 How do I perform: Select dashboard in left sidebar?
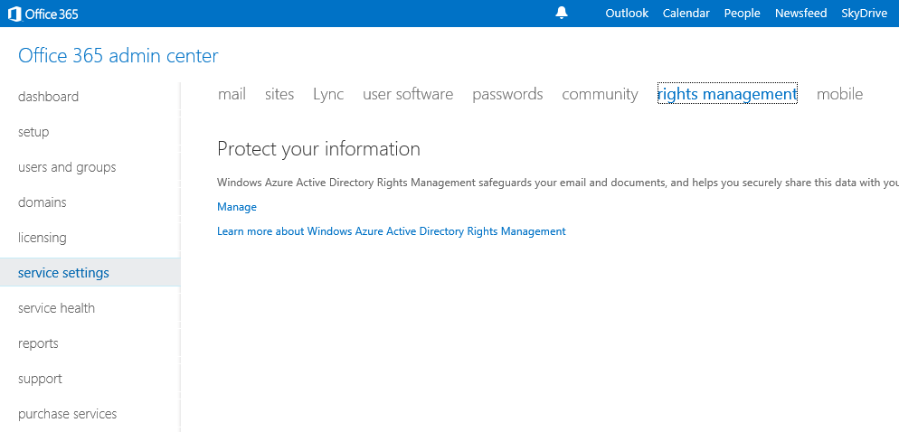click(x=48, y=97)
